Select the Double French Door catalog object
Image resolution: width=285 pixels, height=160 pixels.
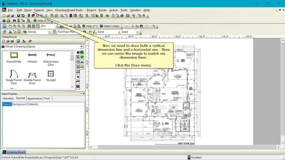[x=33, y=78]
